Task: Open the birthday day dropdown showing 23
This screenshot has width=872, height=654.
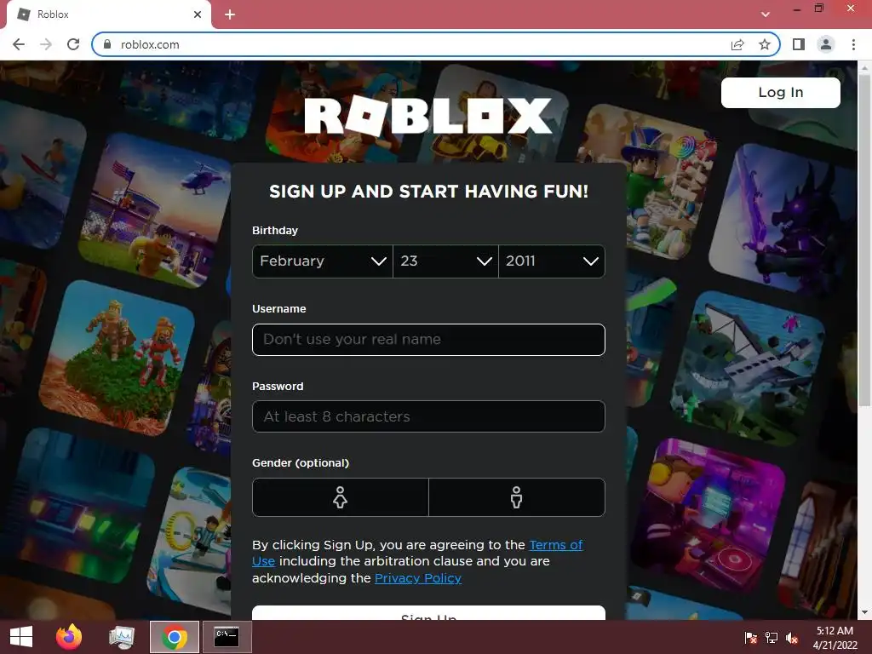Action: 445,261
